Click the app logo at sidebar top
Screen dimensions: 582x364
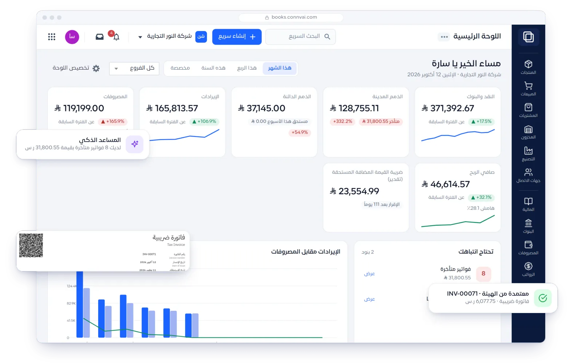tap(528, 37)
